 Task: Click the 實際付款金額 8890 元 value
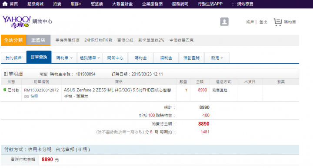pyautogui.click(x=50, y=159)
